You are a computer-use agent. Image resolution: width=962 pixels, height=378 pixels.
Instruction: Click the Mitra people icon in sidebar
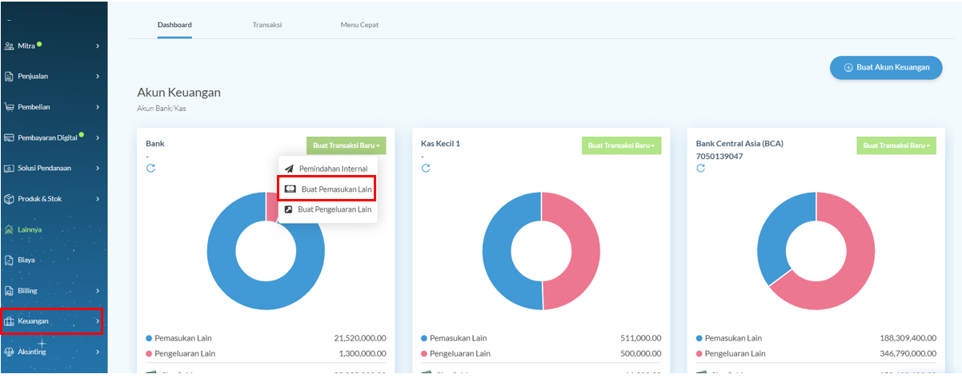pyautogui.click(x=10, y=46)
